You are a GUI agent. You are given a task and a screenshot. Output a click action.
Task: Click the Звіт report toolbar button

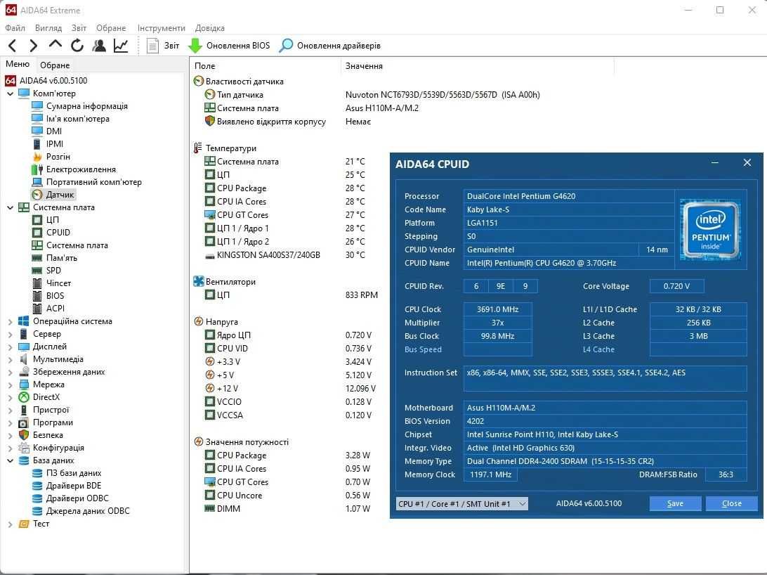pyautogui.click(x=163, y=46)
